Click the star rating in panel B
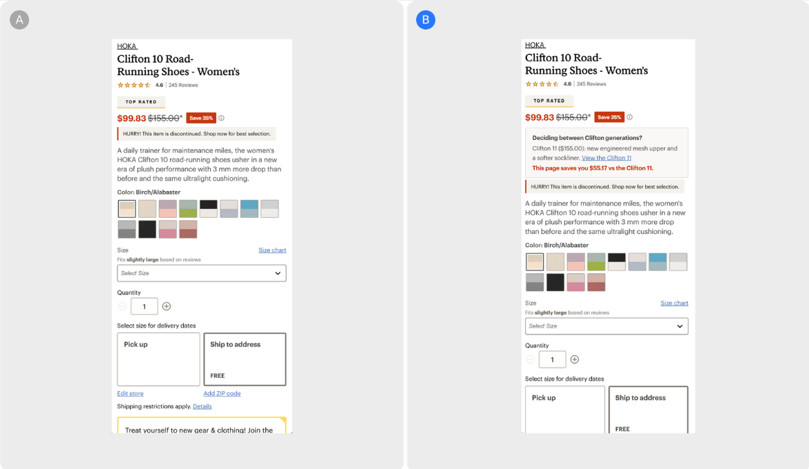The width and height of the screenshot is (809, 469). coord(542,84)
